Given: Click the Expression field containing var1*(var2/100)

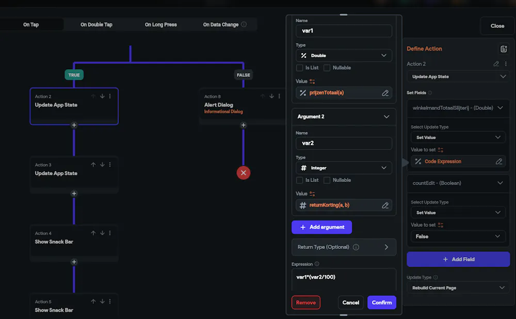Looking at the screenshot, I should [x=344, y=280].
